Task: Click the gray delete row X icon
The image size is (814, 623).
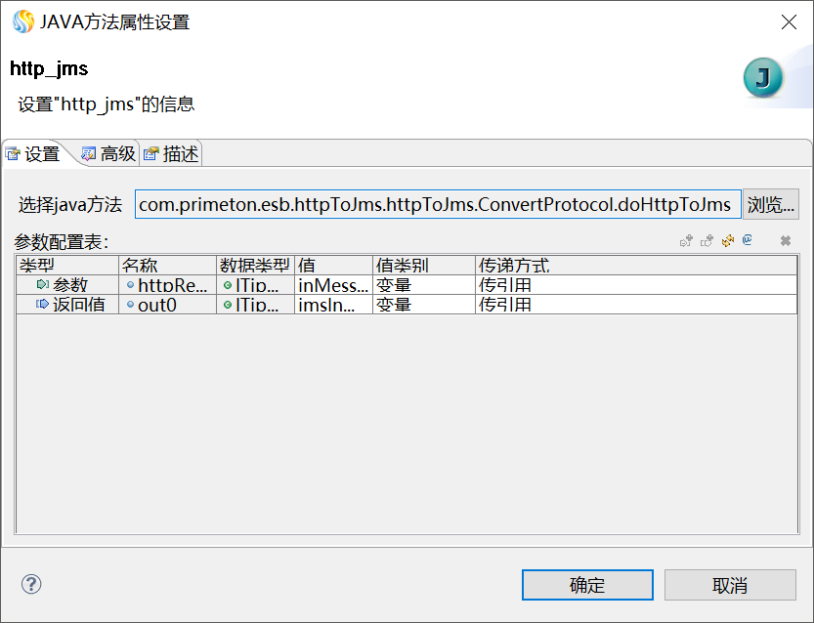Action: pos(786,240)
